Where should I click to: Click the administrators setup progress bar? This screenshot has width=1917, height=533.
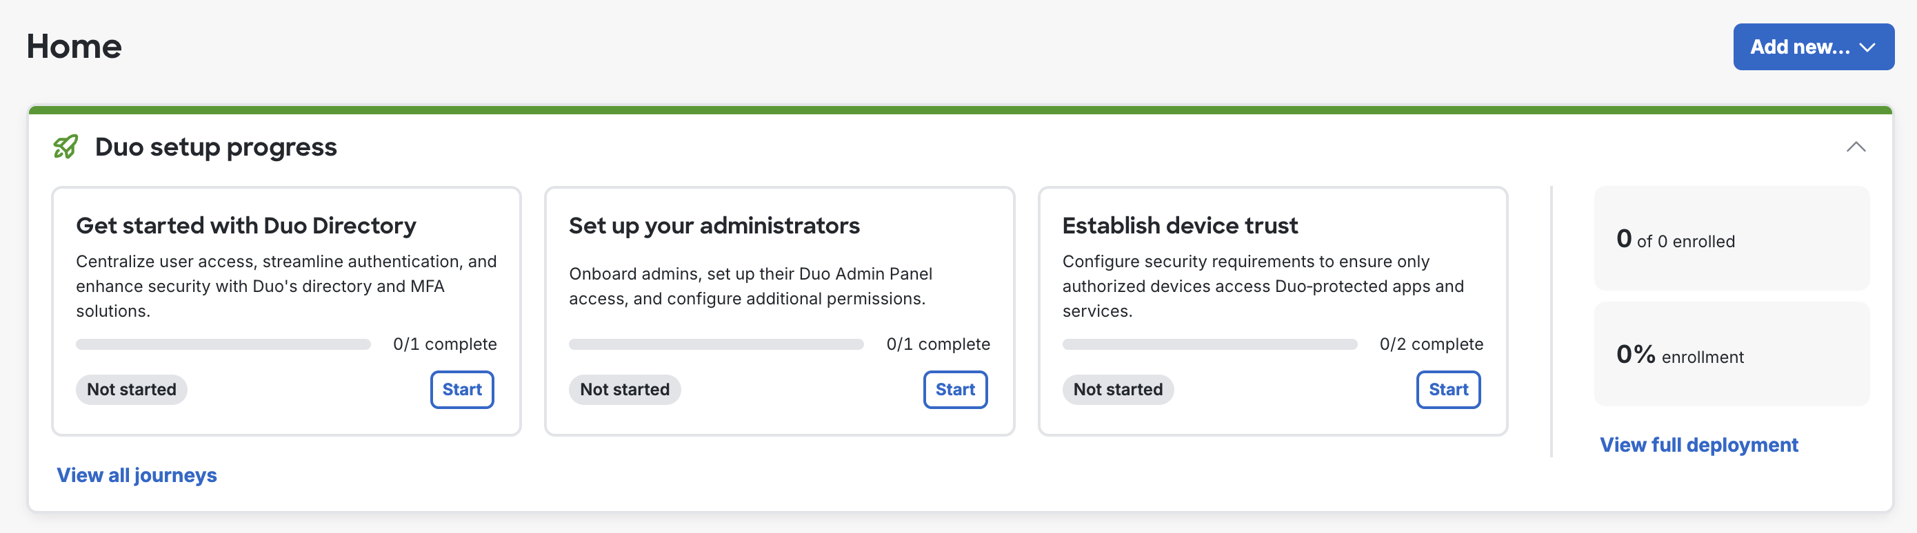coord(716,344)
